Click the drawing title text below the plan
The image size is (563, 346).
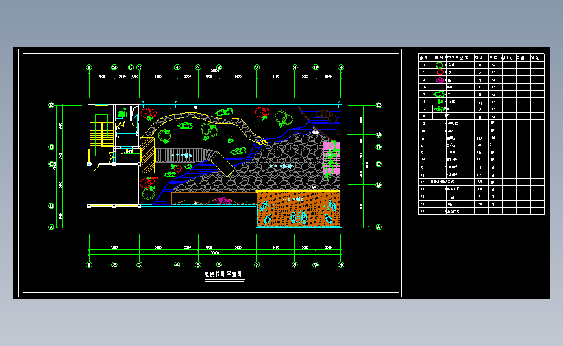tap(223, 274)
